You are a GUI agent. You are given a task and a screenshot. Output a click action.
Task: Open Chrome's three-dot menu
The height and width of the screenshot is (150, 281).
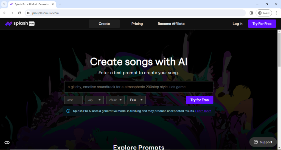(x=276, y=13)
